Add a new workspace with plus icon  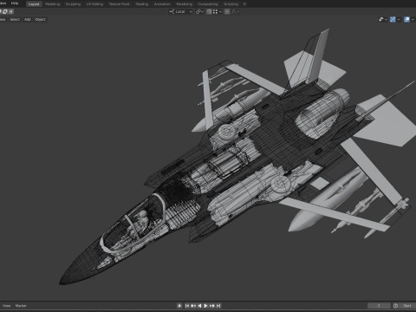pos(244,4)
